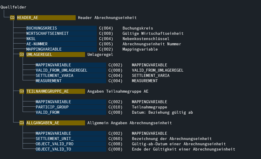Click the 'Abrechnungseinheit Nummer' description
The height and width of the screenshot is (159, 261).
coord(152,44)
